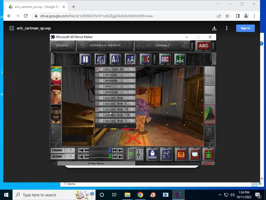Click the blue frame slider handle
This screenshot has height=200, width=266.
pyautogui.click(x=110, y=150)
